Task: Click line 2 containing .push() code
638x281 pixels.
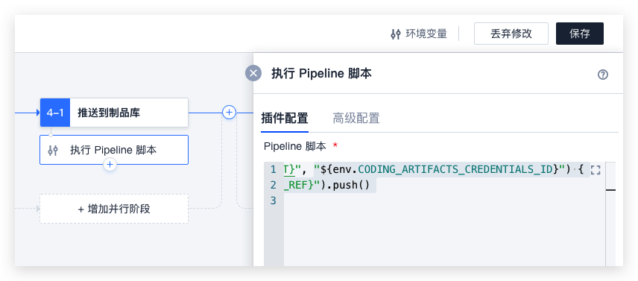Action: pos(329,186)
